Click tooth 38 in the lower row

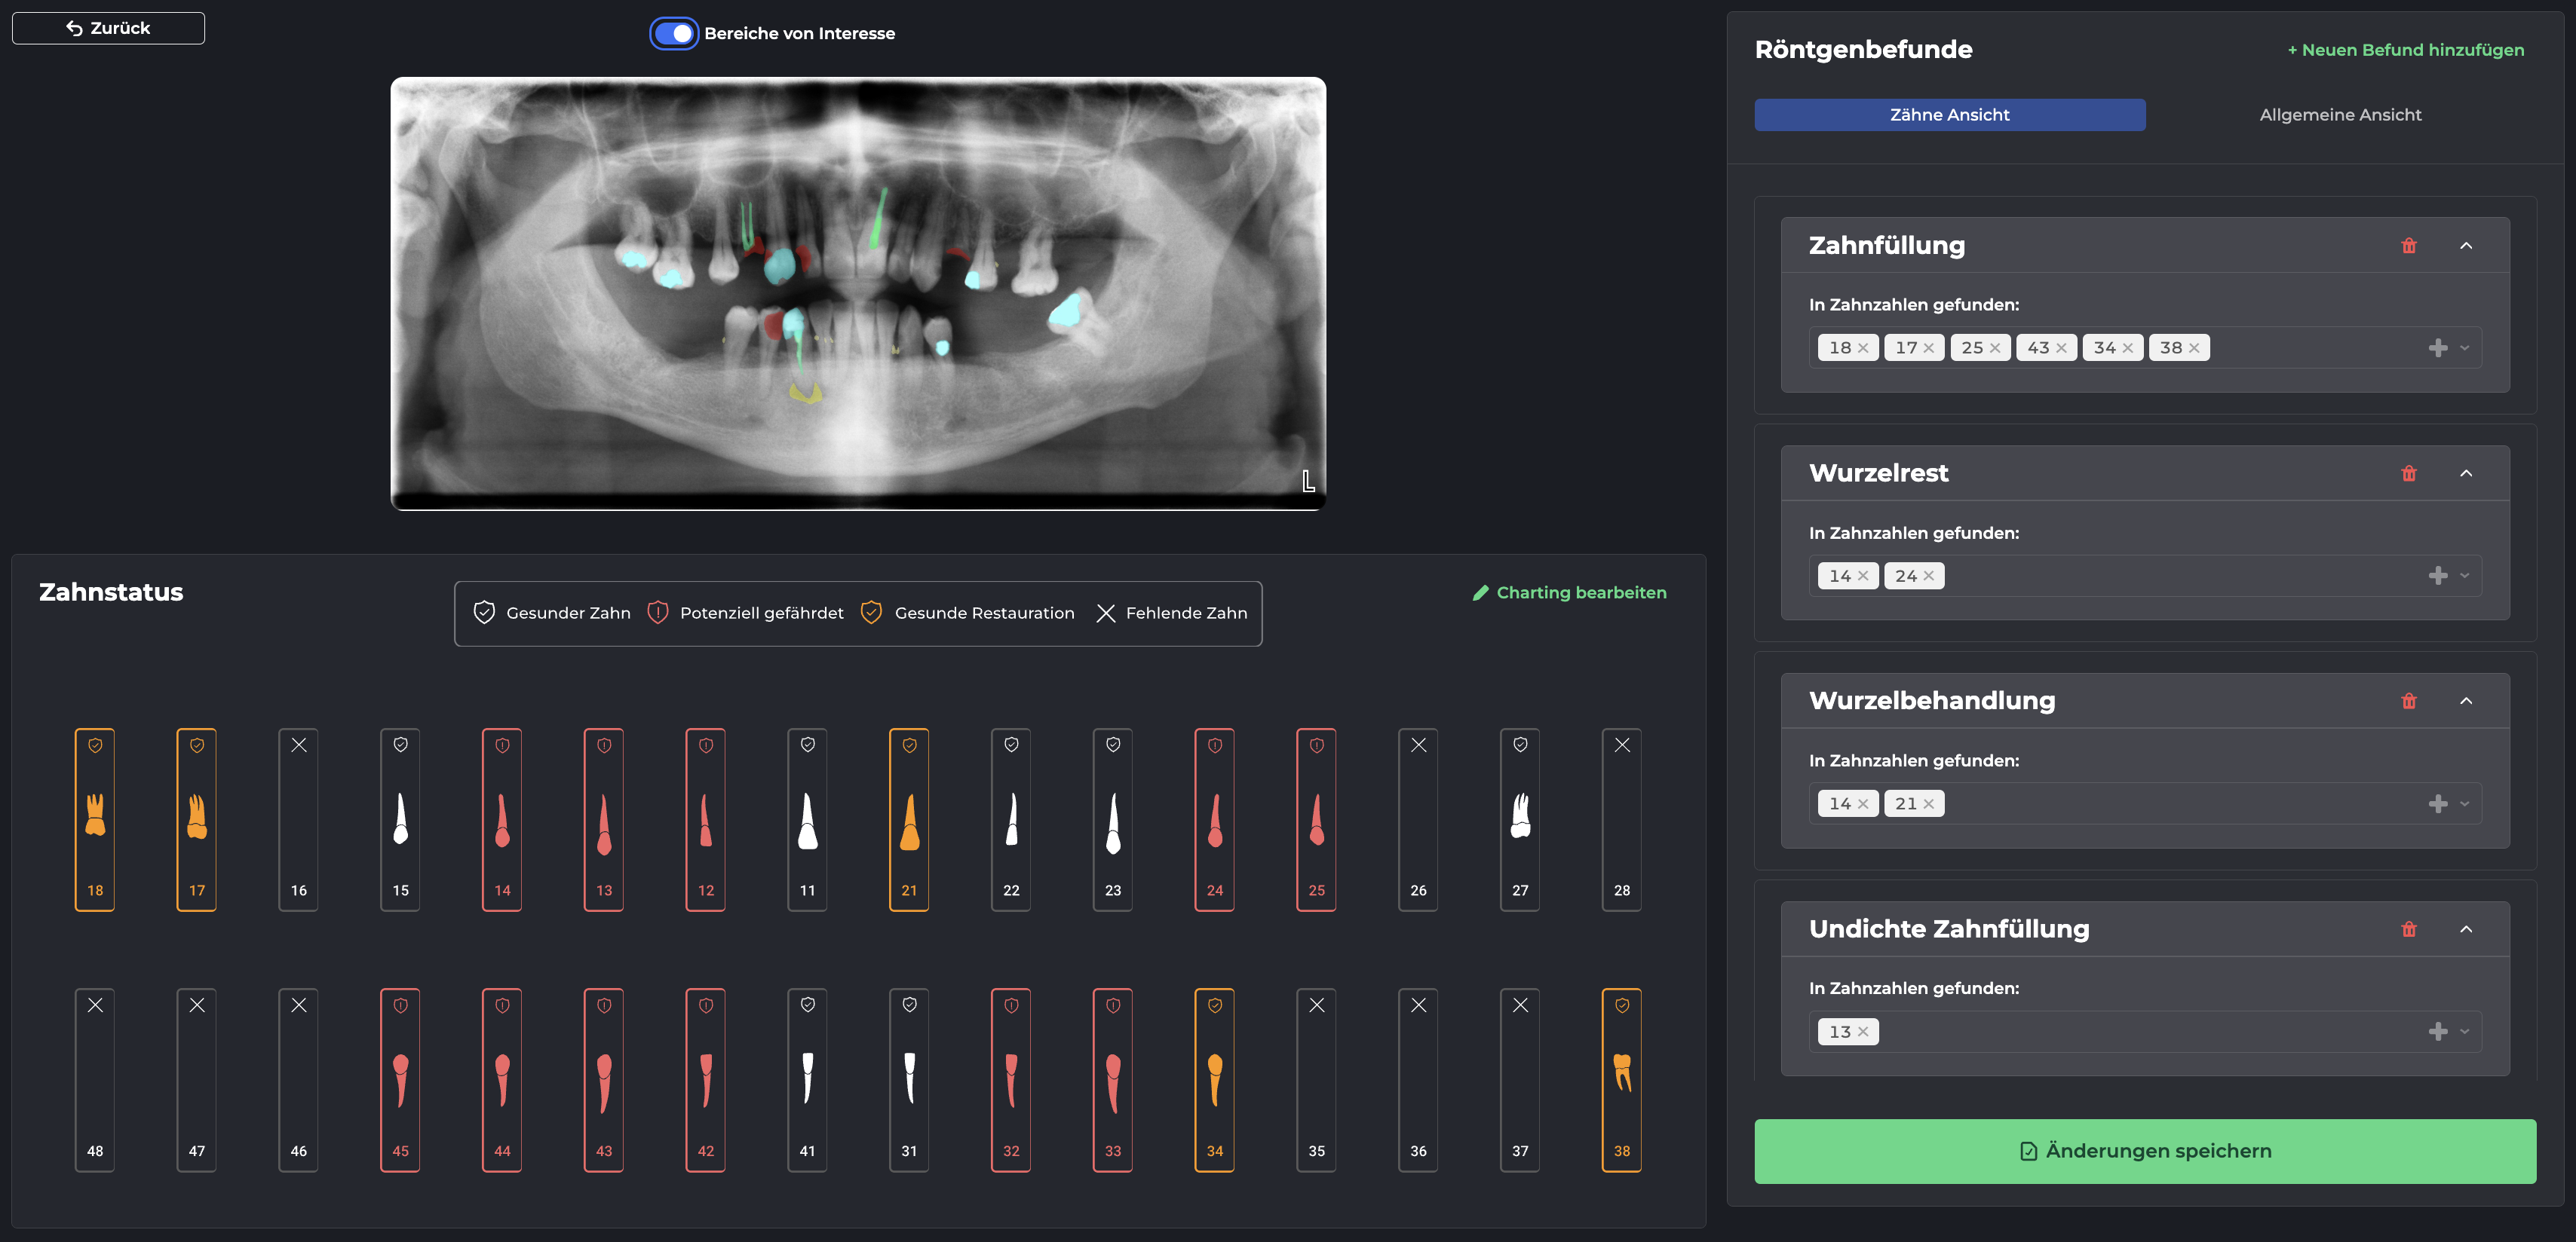coord(1621,1079)
